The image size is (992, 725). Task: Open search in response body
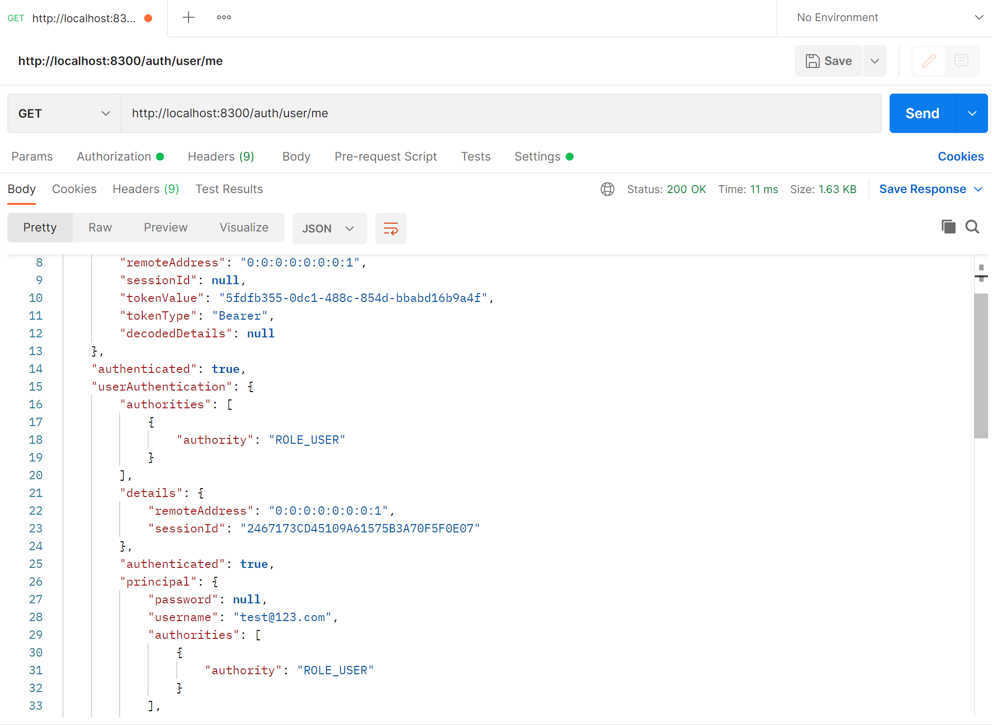pyautogui.click(x=972, y=227)
